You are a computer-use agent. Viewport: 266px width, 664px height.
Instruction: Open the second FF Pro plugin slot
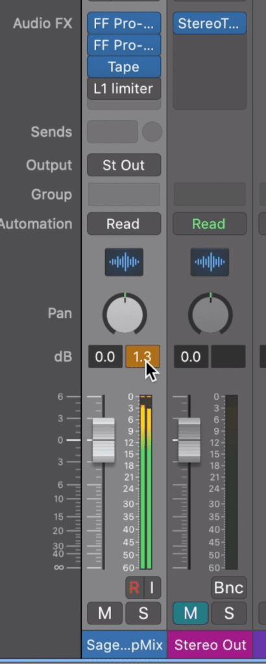point(124,45)
